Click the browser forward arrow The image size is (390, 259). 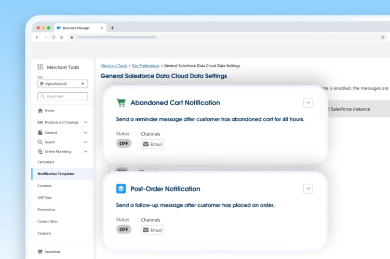(45, 37)
